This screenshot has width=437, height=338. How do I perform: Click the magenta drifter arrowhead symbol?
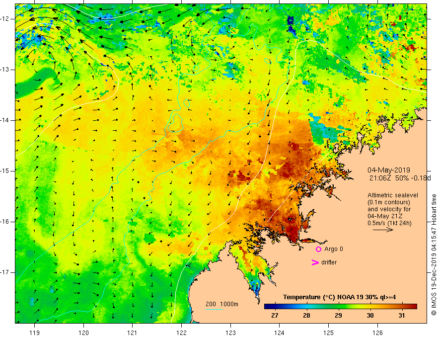pyautogui.click(x=315, y=262)
